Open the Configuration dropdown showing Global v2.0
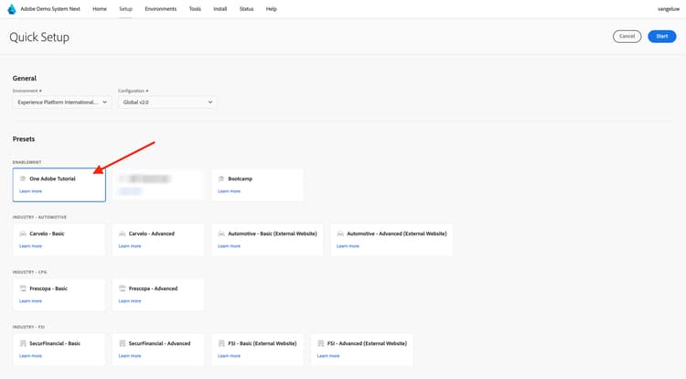This screenshot has width=686, height=379. pyautogui.click(x=167, y=102)
